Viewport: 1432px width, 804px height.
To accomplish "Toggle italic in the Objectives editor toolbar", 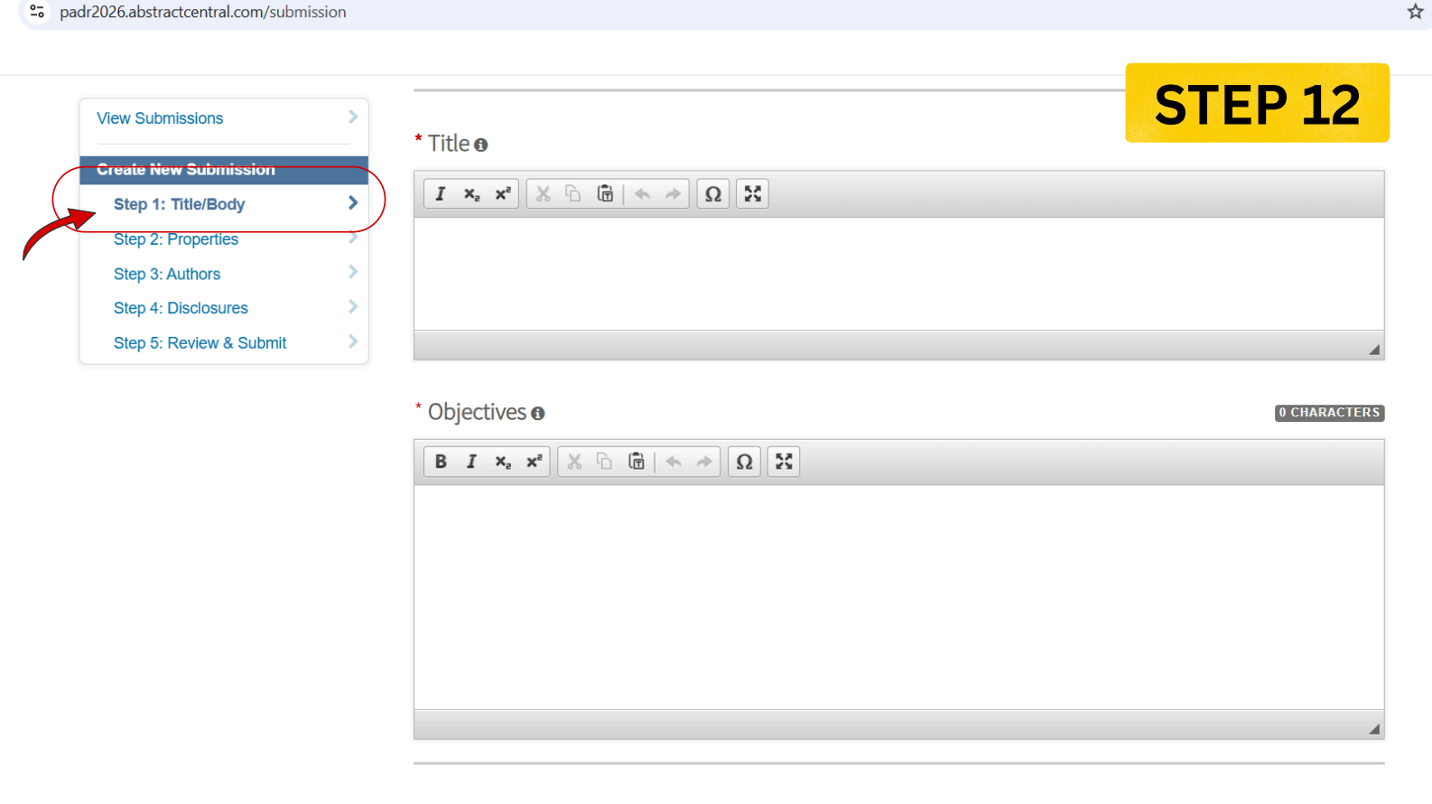I will point(471,462).
